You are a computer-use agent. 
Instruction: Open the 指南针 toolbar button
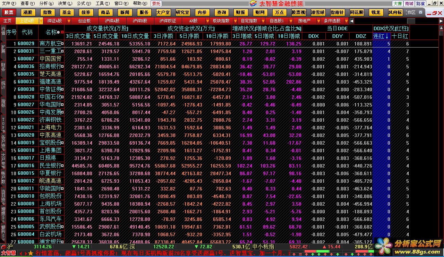[x=338, y=12]
